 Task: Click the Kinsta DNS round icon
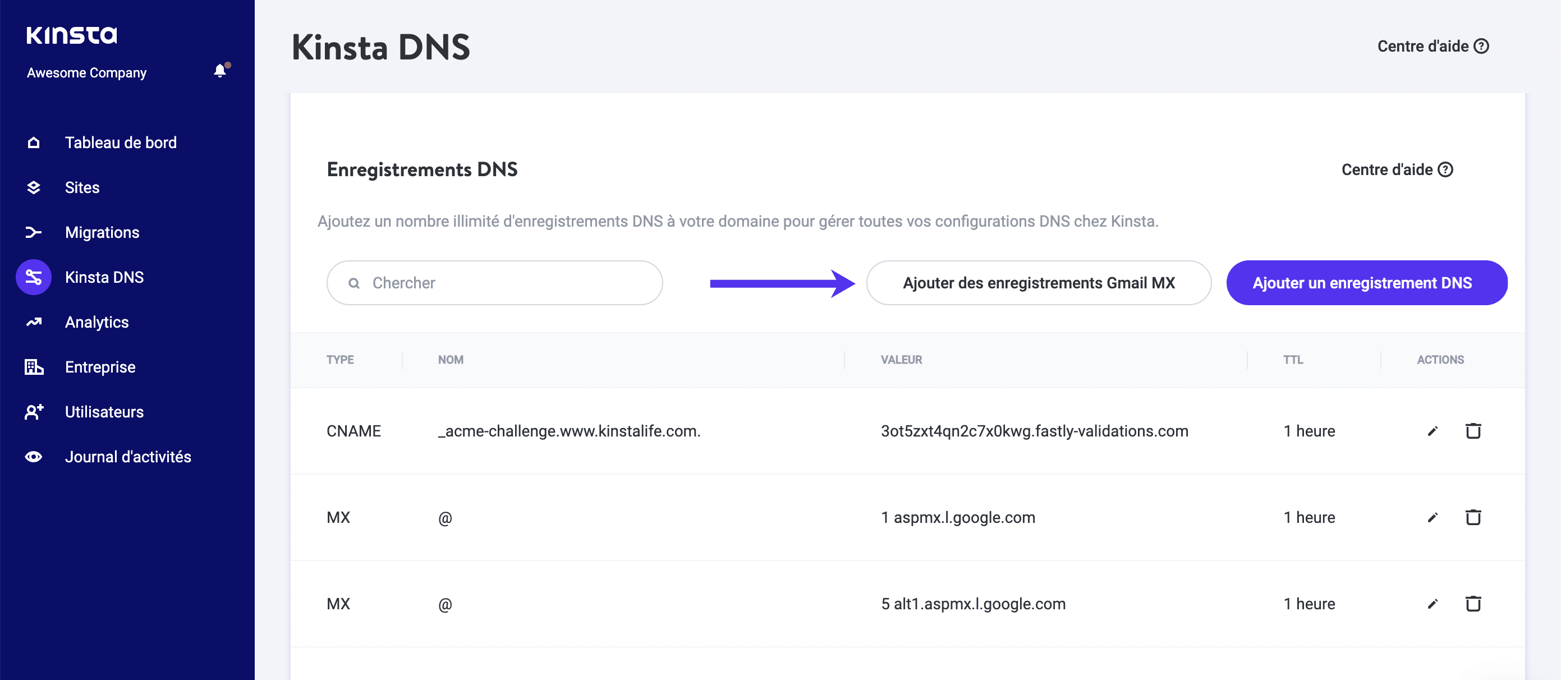point(34,277)
